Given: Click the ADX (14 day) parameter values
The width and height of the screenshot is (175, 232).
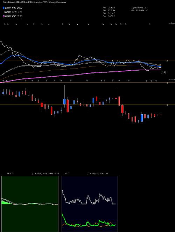Looking at the screenshot, I should click(x=98, y=174).
